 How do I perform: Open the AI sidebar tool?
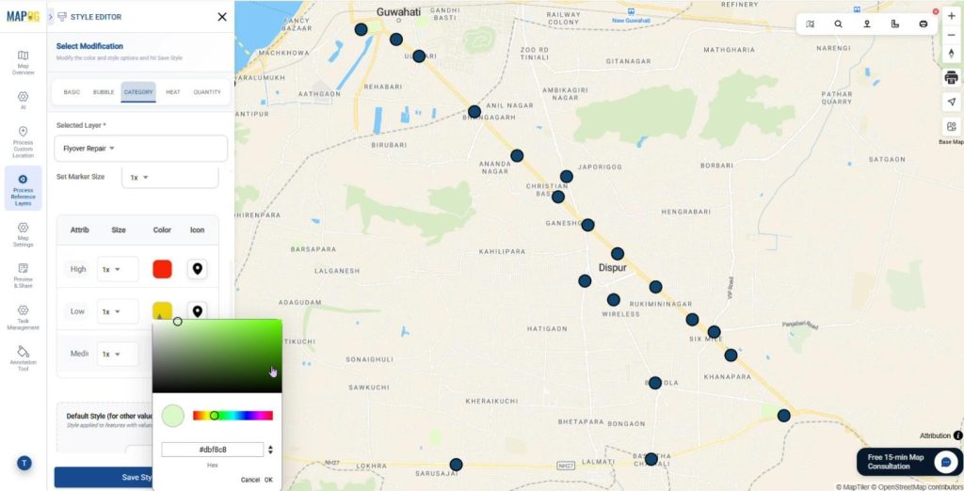(23, 100)
